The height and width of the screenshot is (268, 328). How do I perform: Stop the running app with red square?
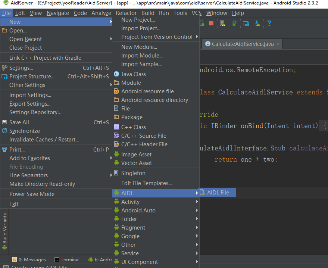211,23
